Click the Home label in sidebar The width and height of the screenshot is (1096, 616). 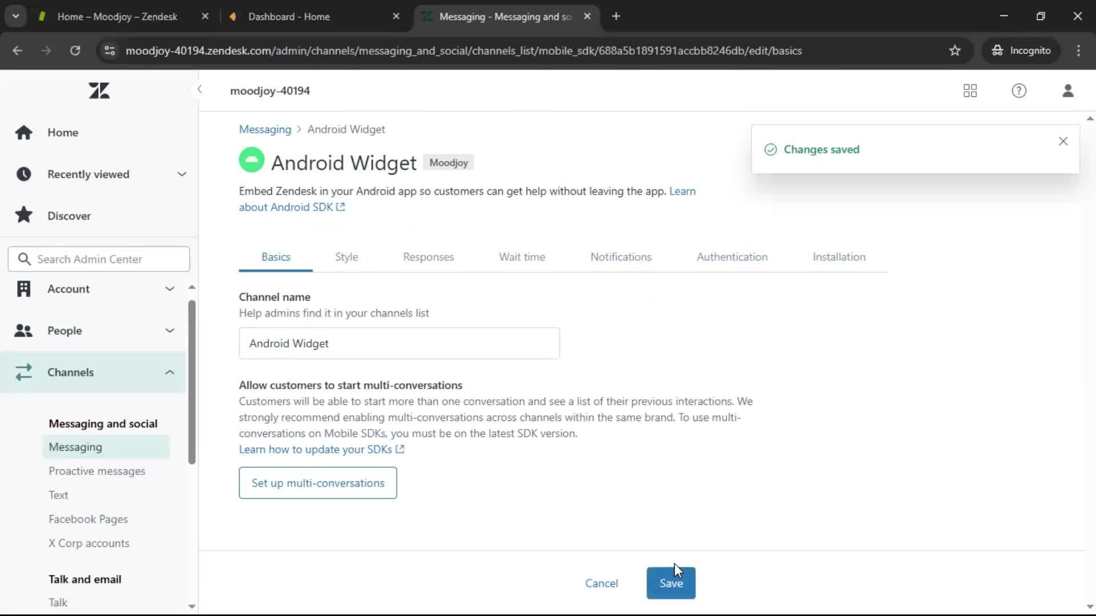click(63, 132)
